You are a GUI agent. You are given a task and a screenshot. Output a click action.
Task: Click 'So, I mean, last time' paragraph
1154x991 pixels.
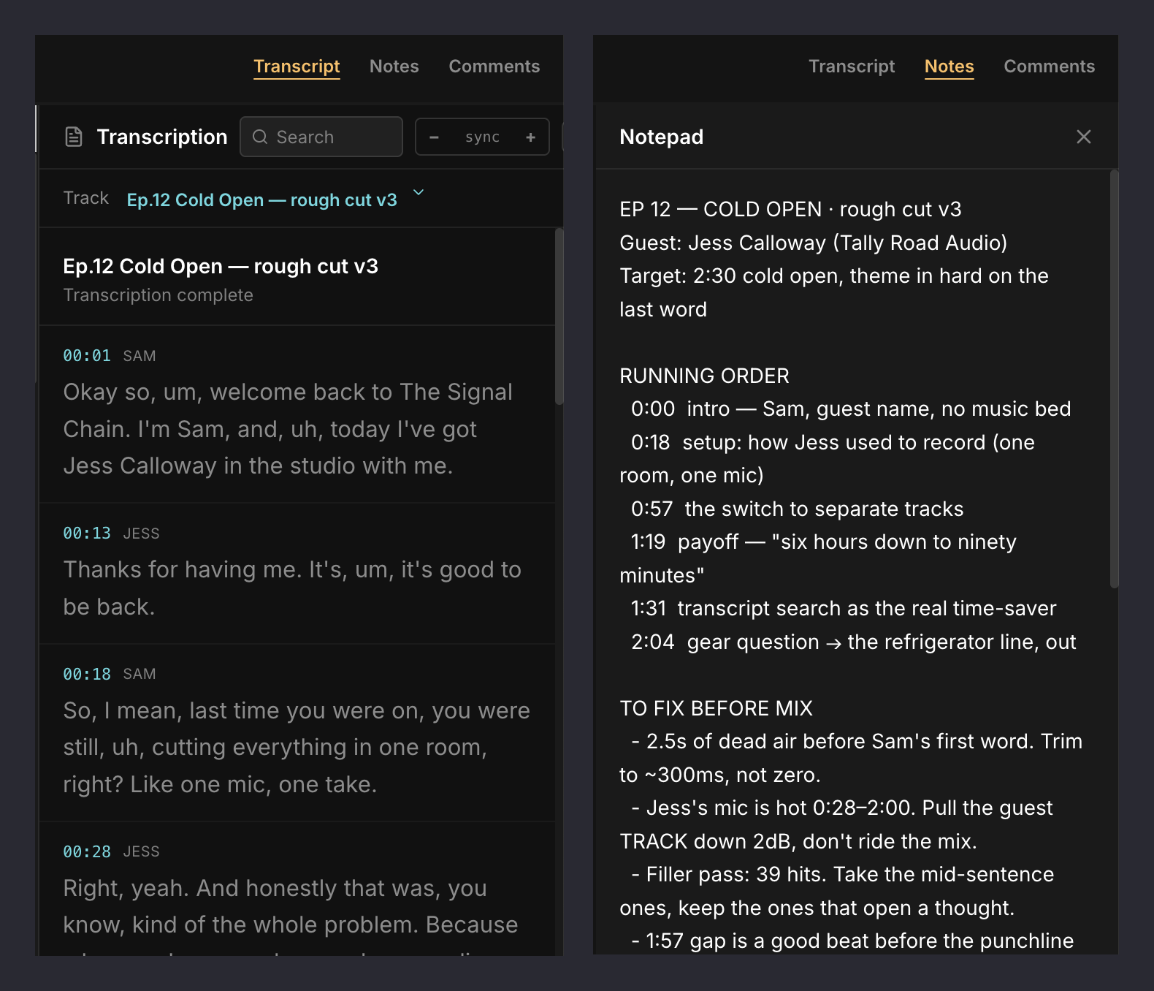(x=297, y=748)
